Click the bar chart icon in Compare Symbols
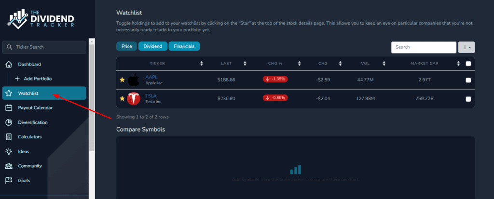Viewport: 494px width, 199px height. [296, 170]
